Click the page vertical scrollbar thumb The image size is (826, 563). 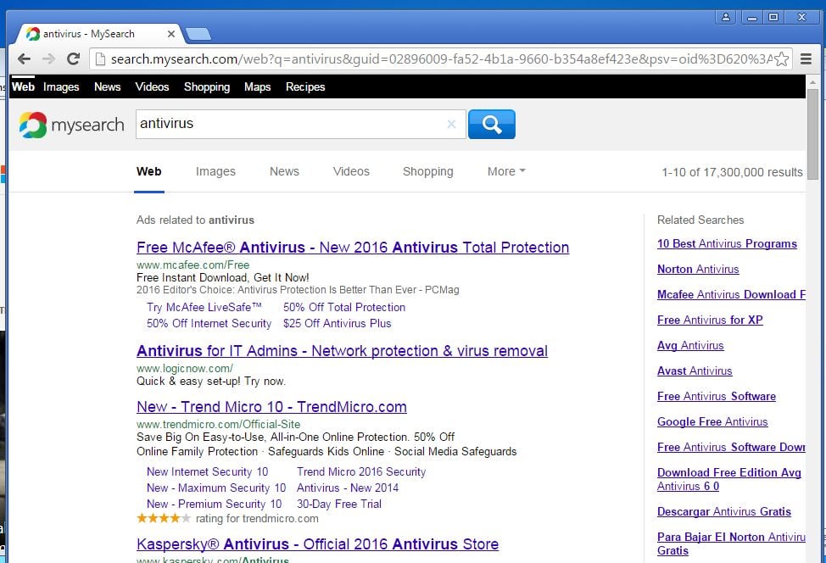[x=812, y=134]
